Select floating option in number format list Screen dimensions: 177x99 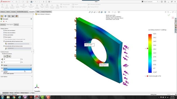click(x=17, y=71)
